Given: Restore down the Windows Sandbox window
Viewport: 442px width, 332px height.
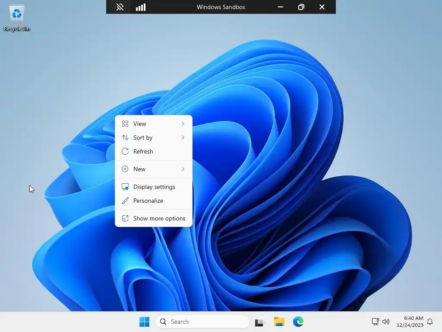Looking at the screenshot, I should (x=301, y=7).
